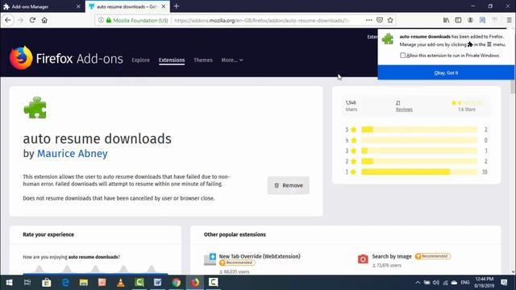Remove the auto resume downloads extension
This screenshot has width=516, height=290.
click(289, 185)
